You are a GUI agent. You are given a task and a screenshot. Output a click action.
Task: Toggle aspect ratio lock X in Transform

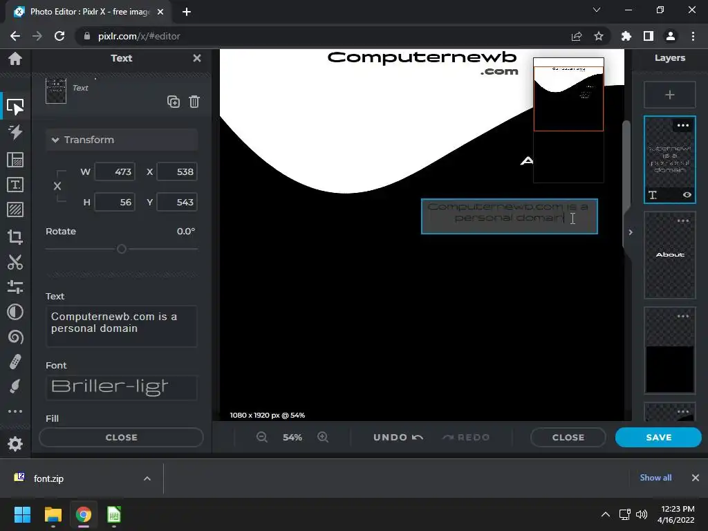57,186
